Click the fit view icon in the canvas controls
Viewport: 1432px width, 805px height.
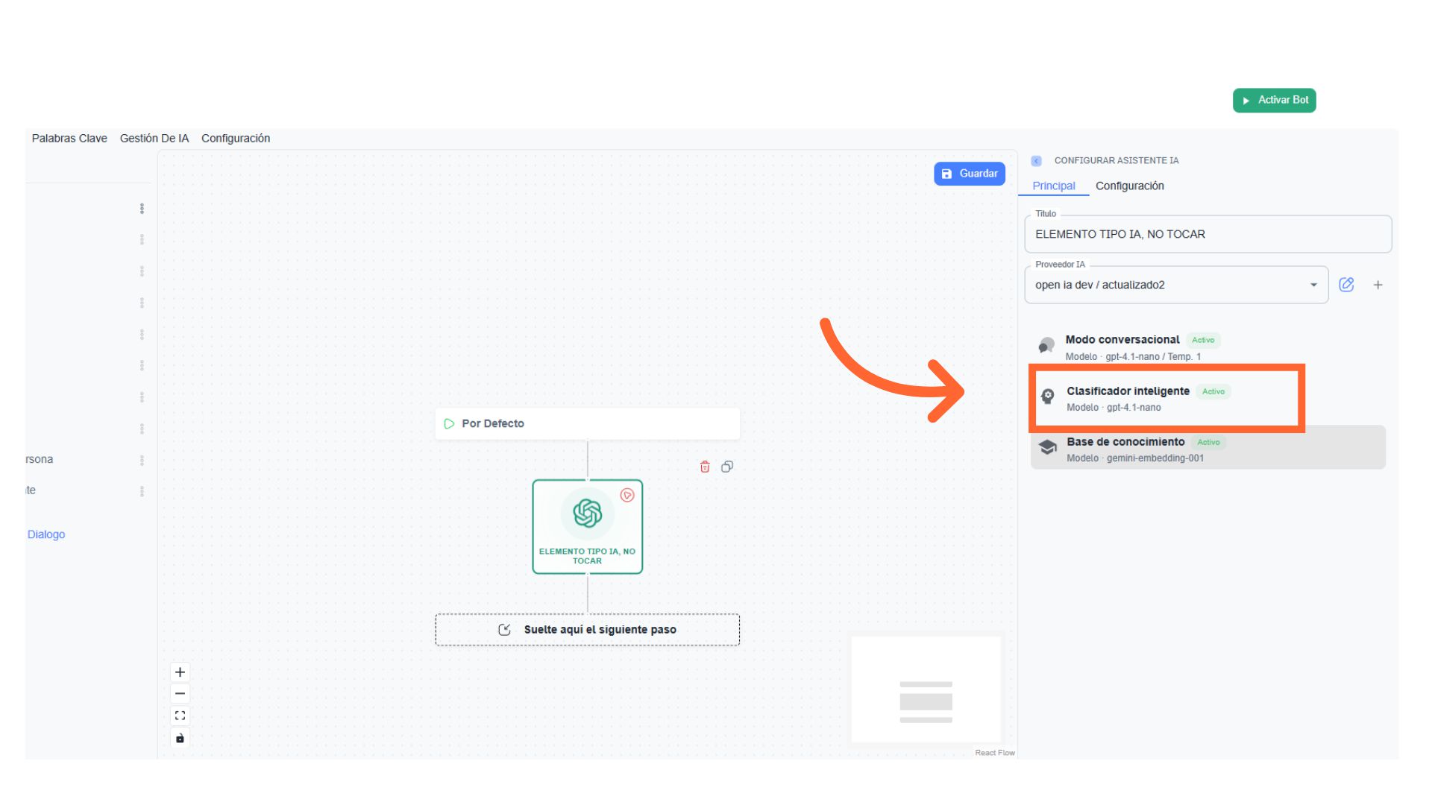pos(180,716)
